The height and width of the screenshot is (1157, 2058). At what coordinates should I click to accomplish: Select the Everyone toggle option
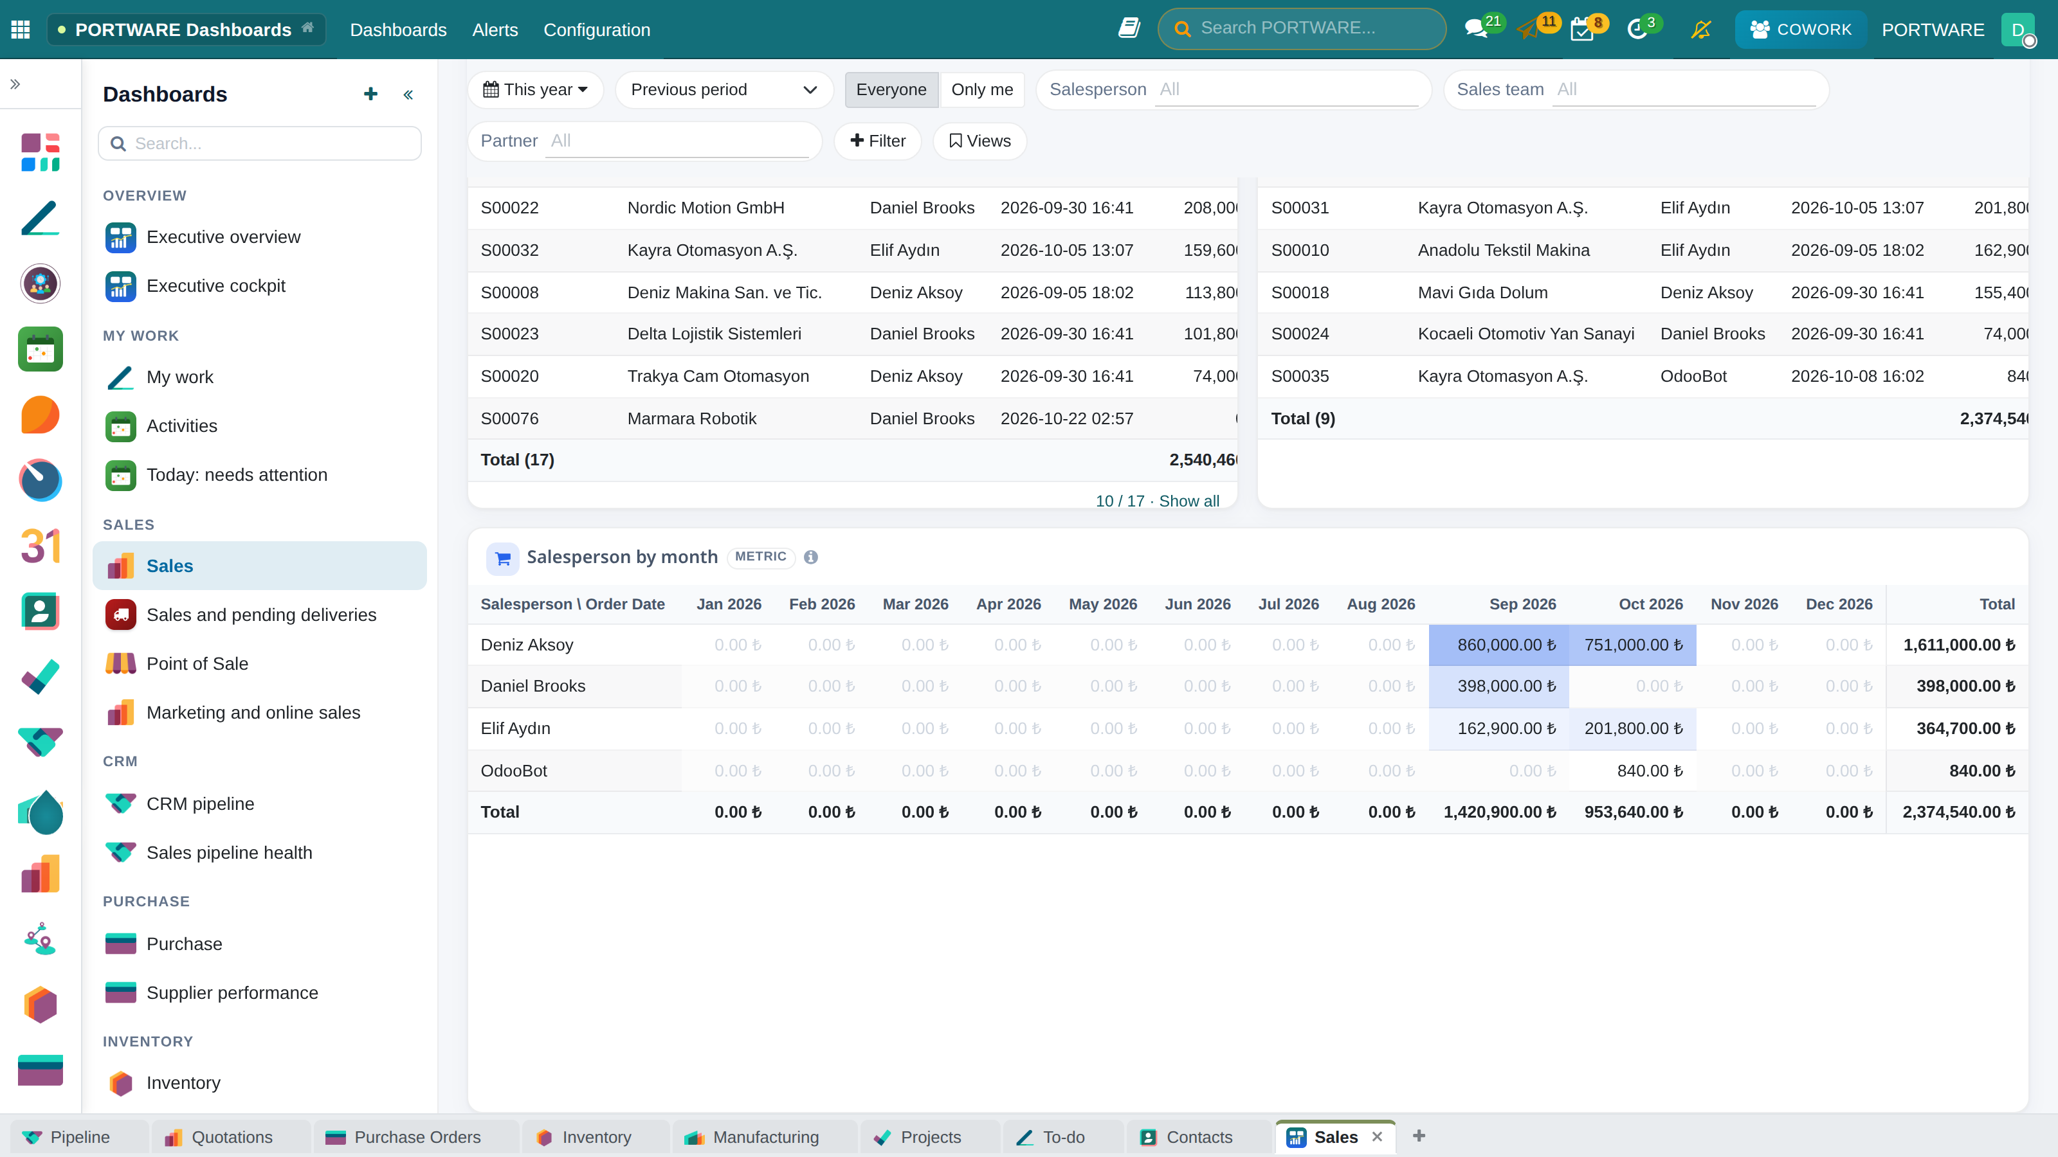(891, 89)
